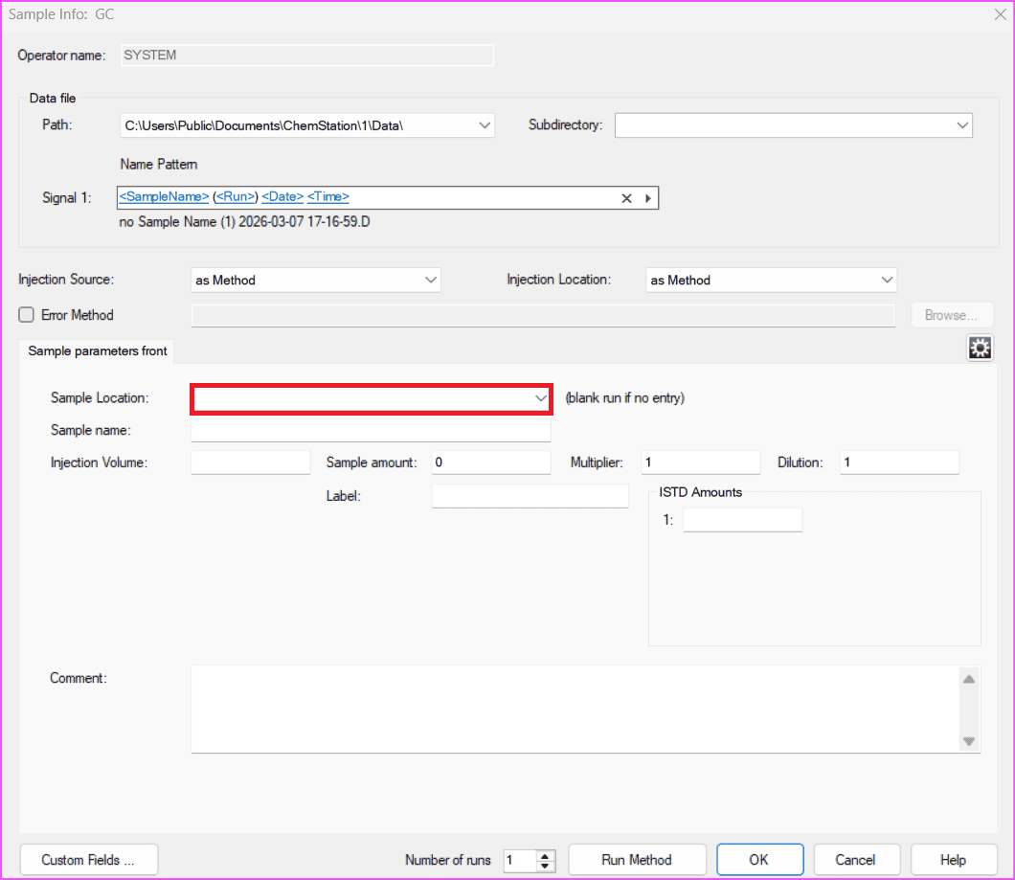Clear the Signal 1 name pattern with X
The width and height of the screenshot is (1015, 880).
(x=626, y=198)
